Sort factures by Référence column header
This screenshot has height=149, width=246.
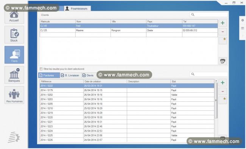pos(61,81)
